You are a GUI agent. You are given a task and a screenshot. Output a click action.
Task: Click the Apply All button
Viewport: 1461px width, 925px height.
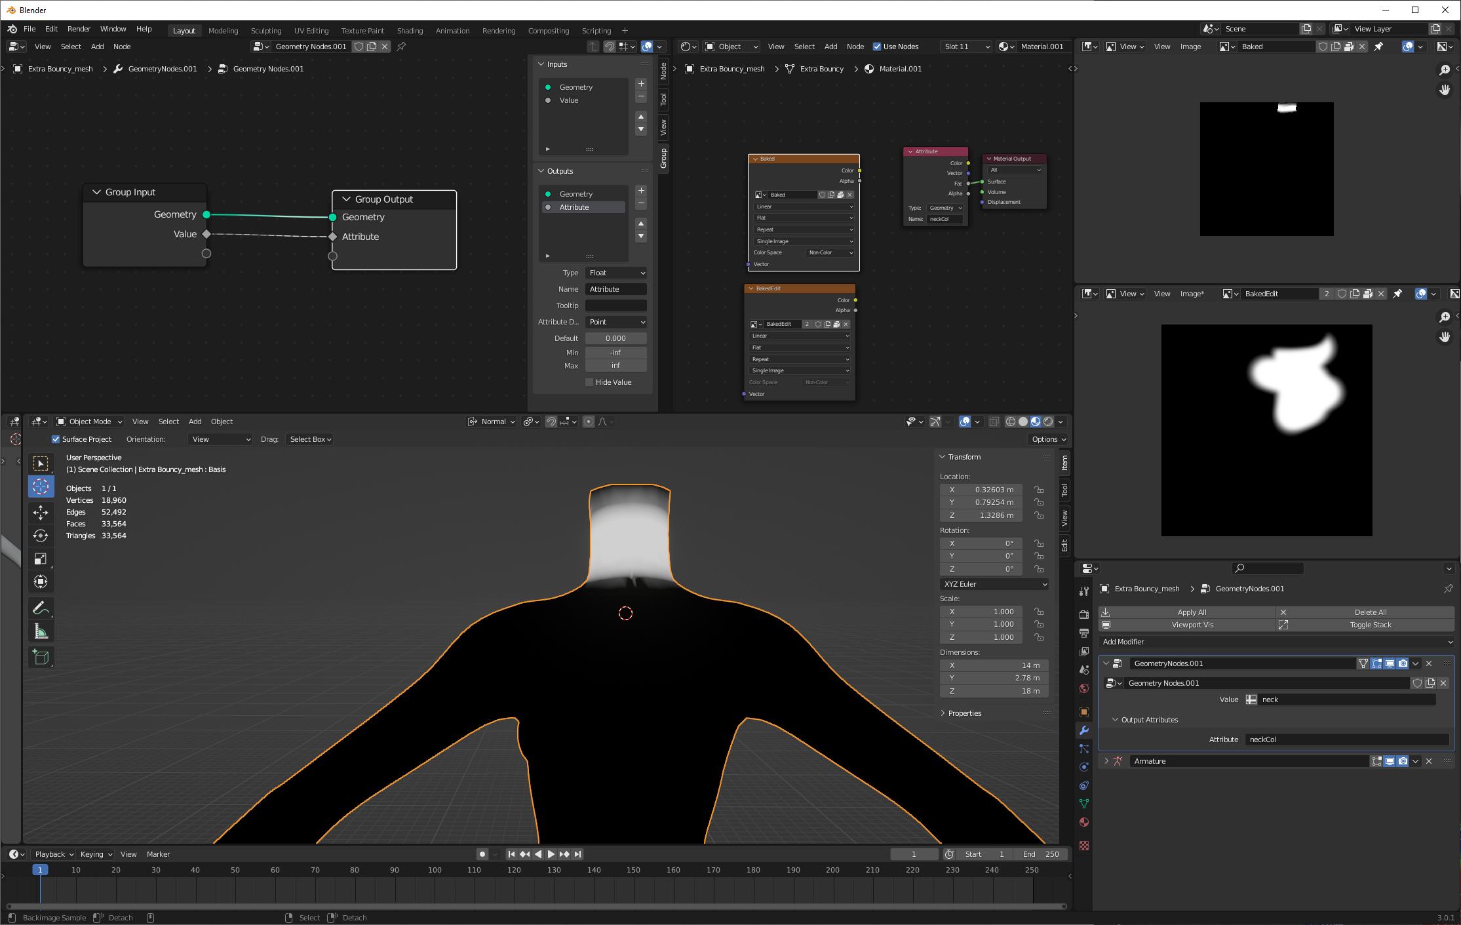click(1191, 612)
